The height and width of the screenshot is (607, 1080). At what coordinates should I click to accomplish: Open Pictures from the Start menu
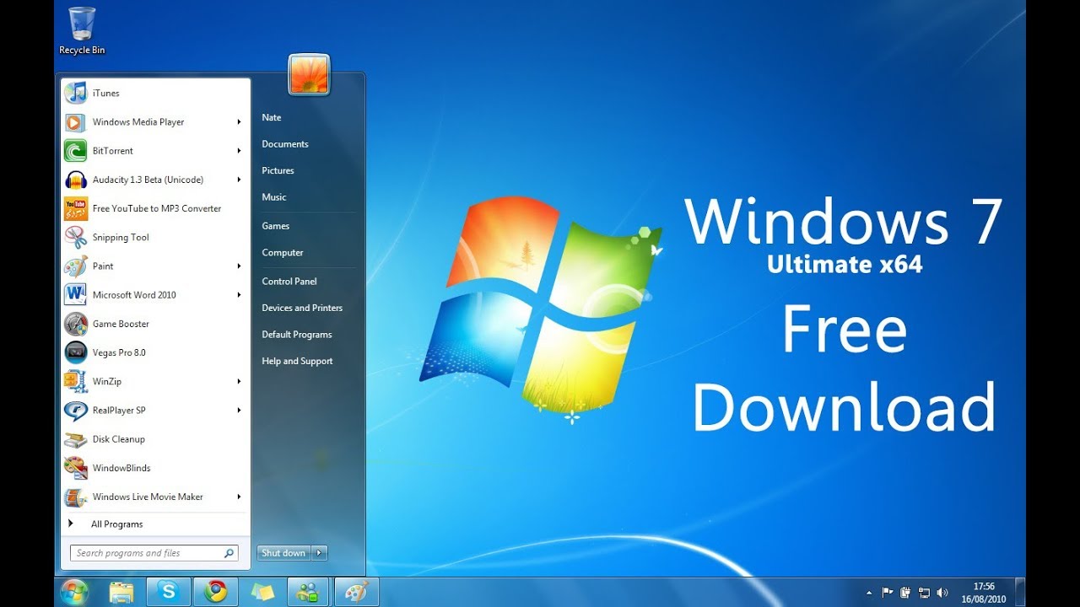click(278, 170)
